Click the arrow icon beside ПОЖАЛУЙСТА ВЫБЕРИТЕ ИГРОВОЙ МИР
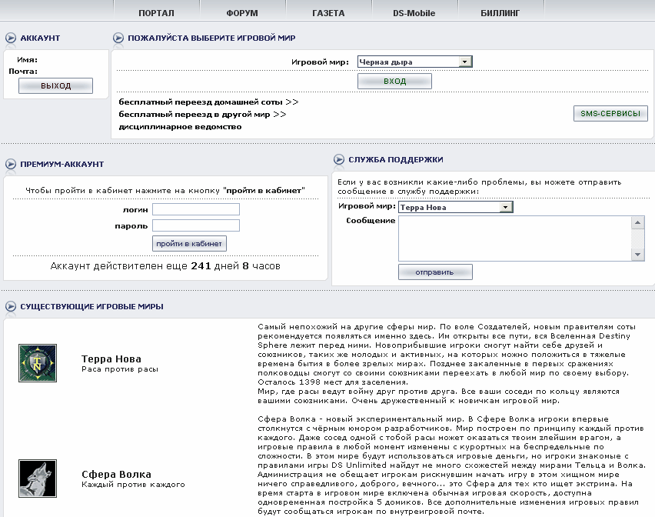Screen dimensions: 655x517 pos(118,38)
